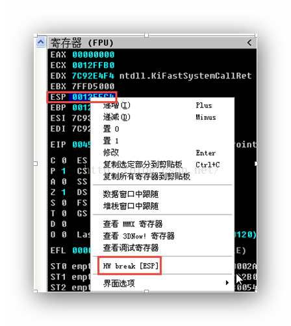Click the DS segment register label
The height and width of the screenshot is (326, 291).
pos(82,192)
